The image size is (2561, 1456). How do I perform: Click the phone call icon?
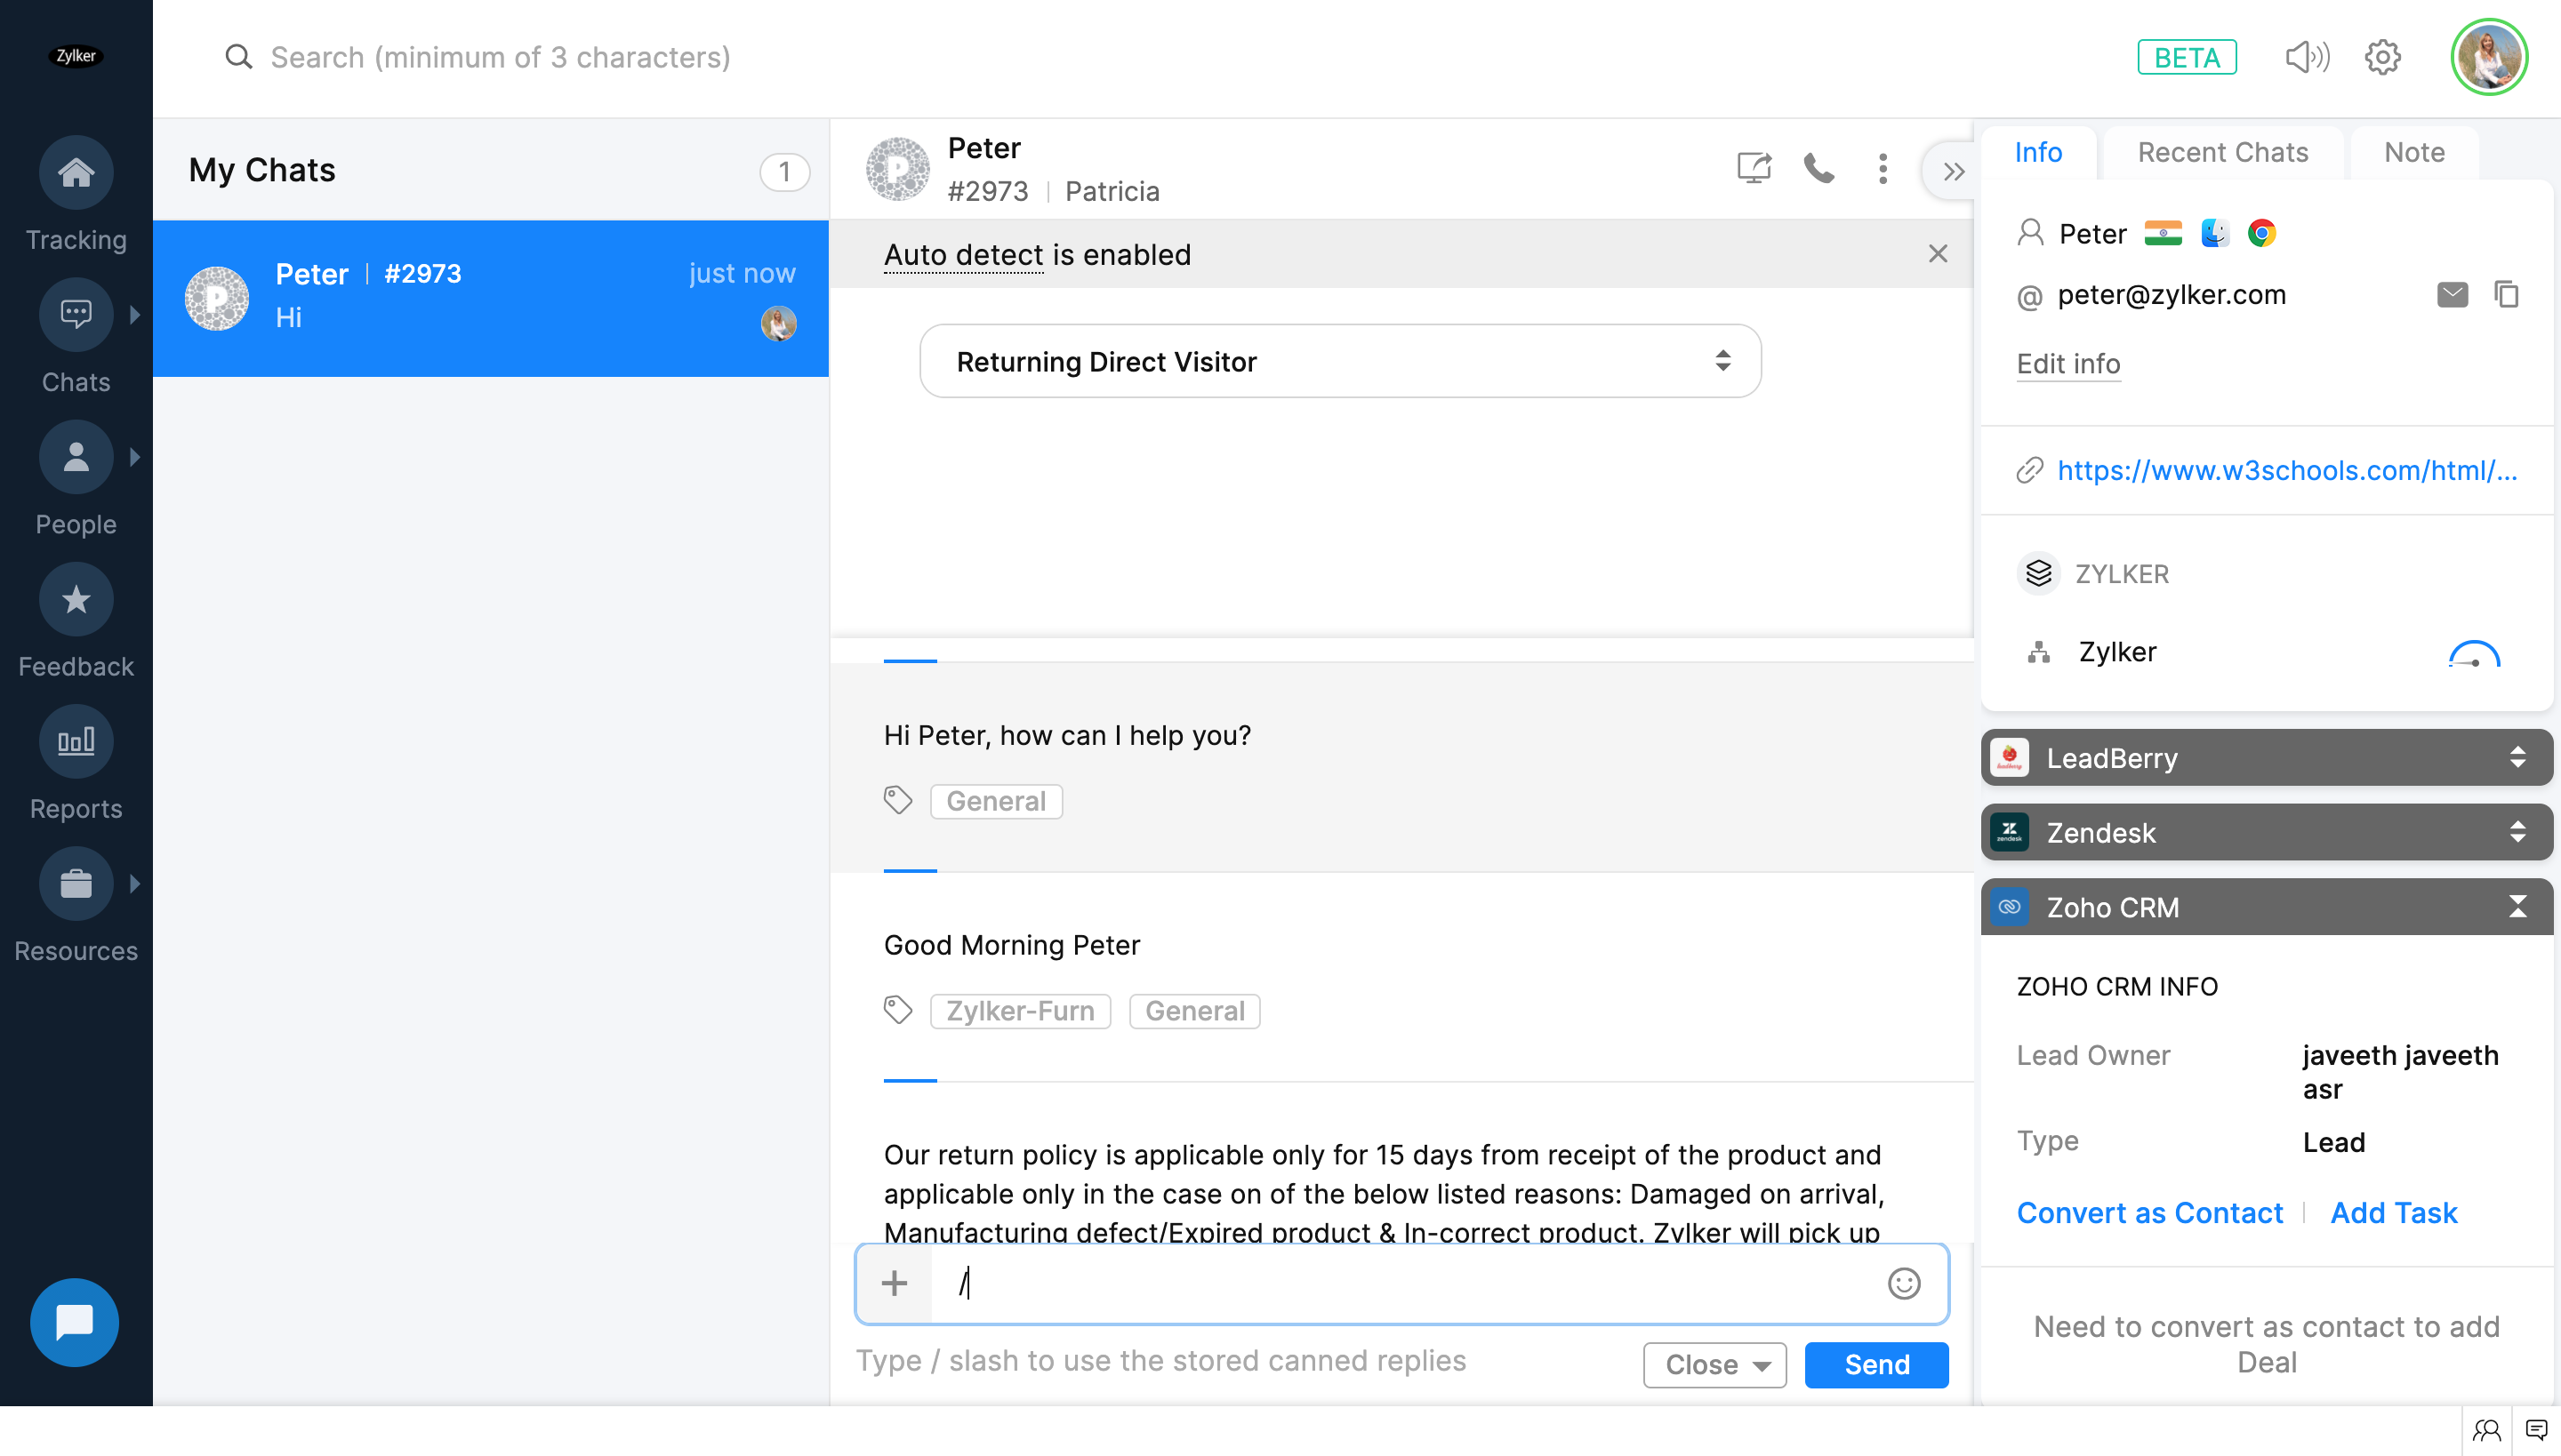[x=1818, y=168]
